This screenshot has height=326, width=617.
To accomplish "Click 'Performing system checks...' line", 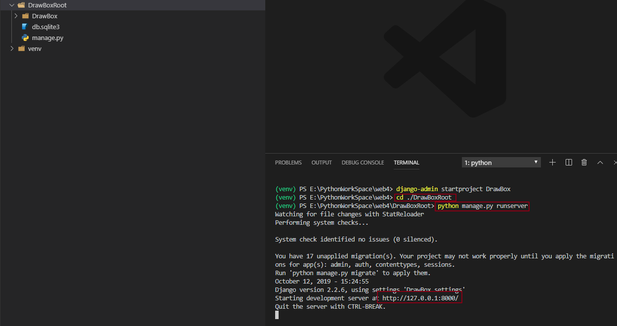I will coord(322,223).
